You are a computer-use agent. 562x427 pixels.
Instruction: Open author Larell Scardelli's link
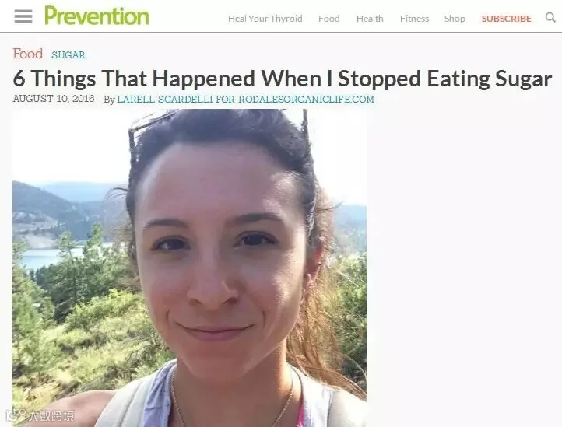(x=245, y=100)
